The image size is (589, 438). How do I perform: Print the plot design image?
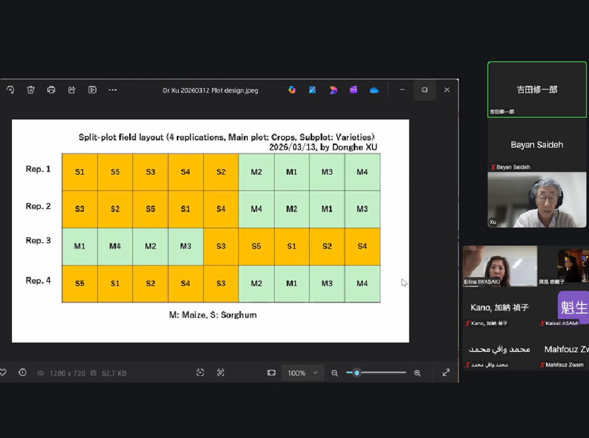tap(51, 90)
